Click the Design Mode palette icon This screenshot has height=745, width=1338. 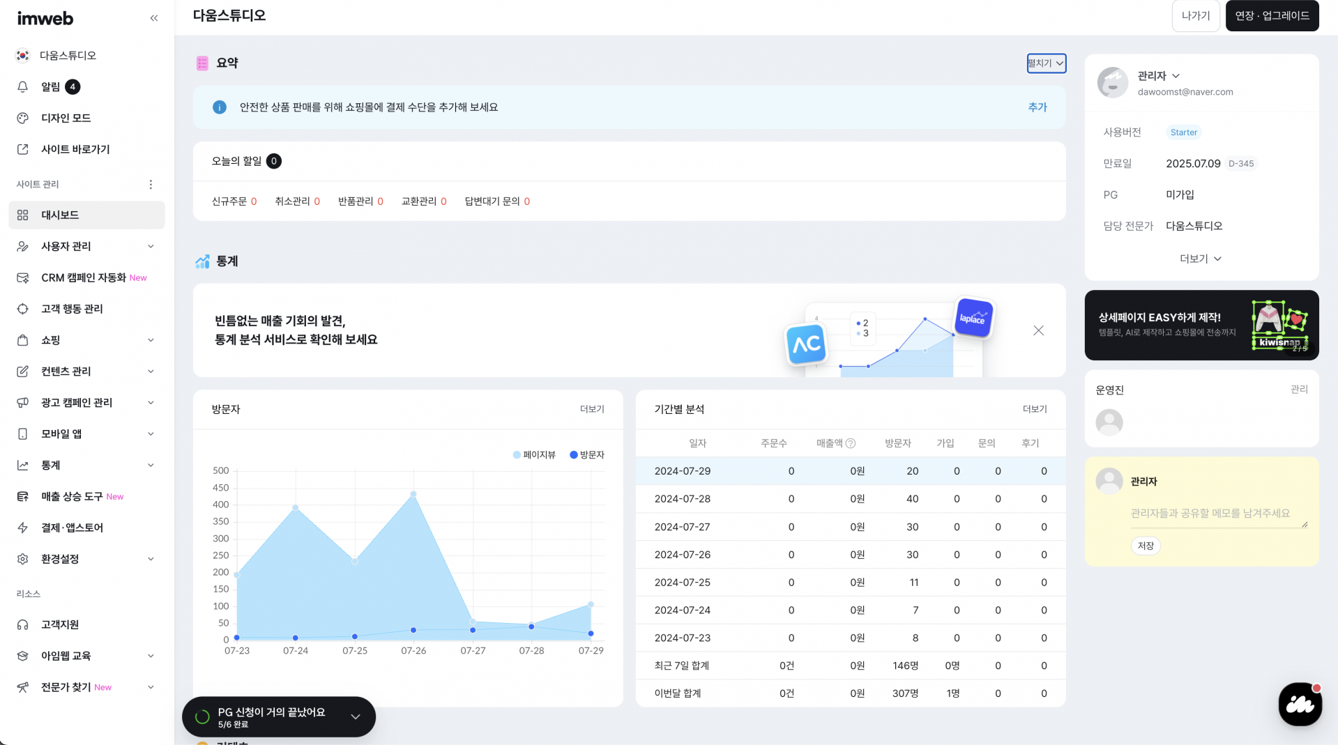point(23,118)
